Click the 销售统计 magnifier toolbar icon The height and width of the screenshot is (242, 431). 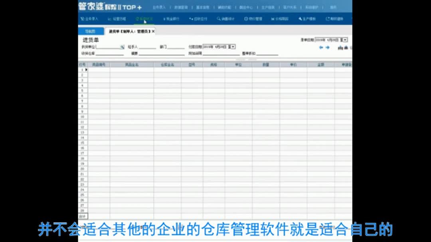coord(223,18)
